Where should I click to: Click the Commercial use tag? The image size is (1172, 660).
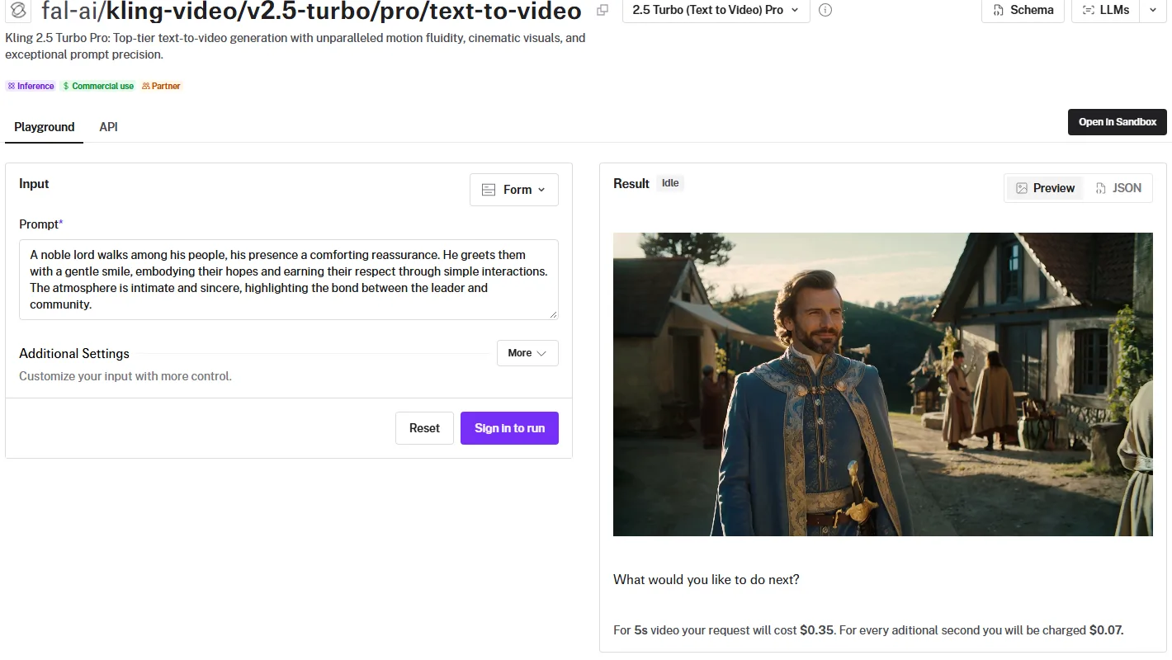tap(97, 86)
